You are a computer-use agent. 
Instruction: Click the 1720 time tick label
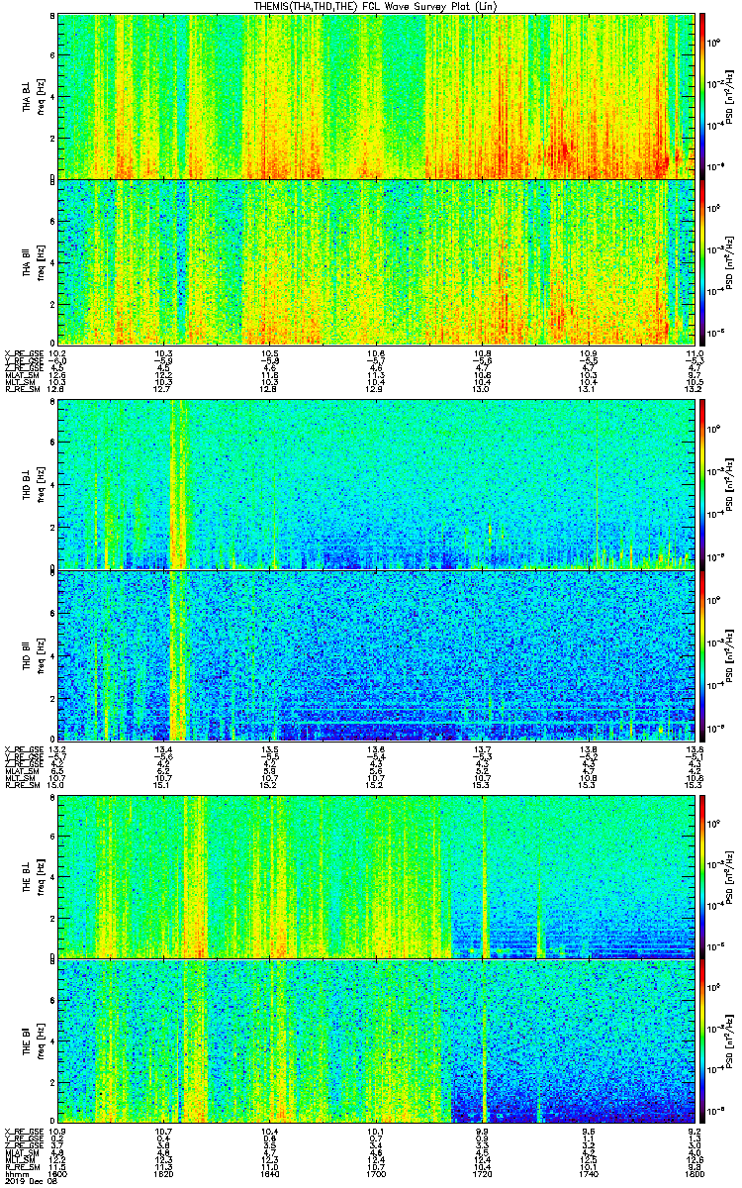(x=483, y=1173)
